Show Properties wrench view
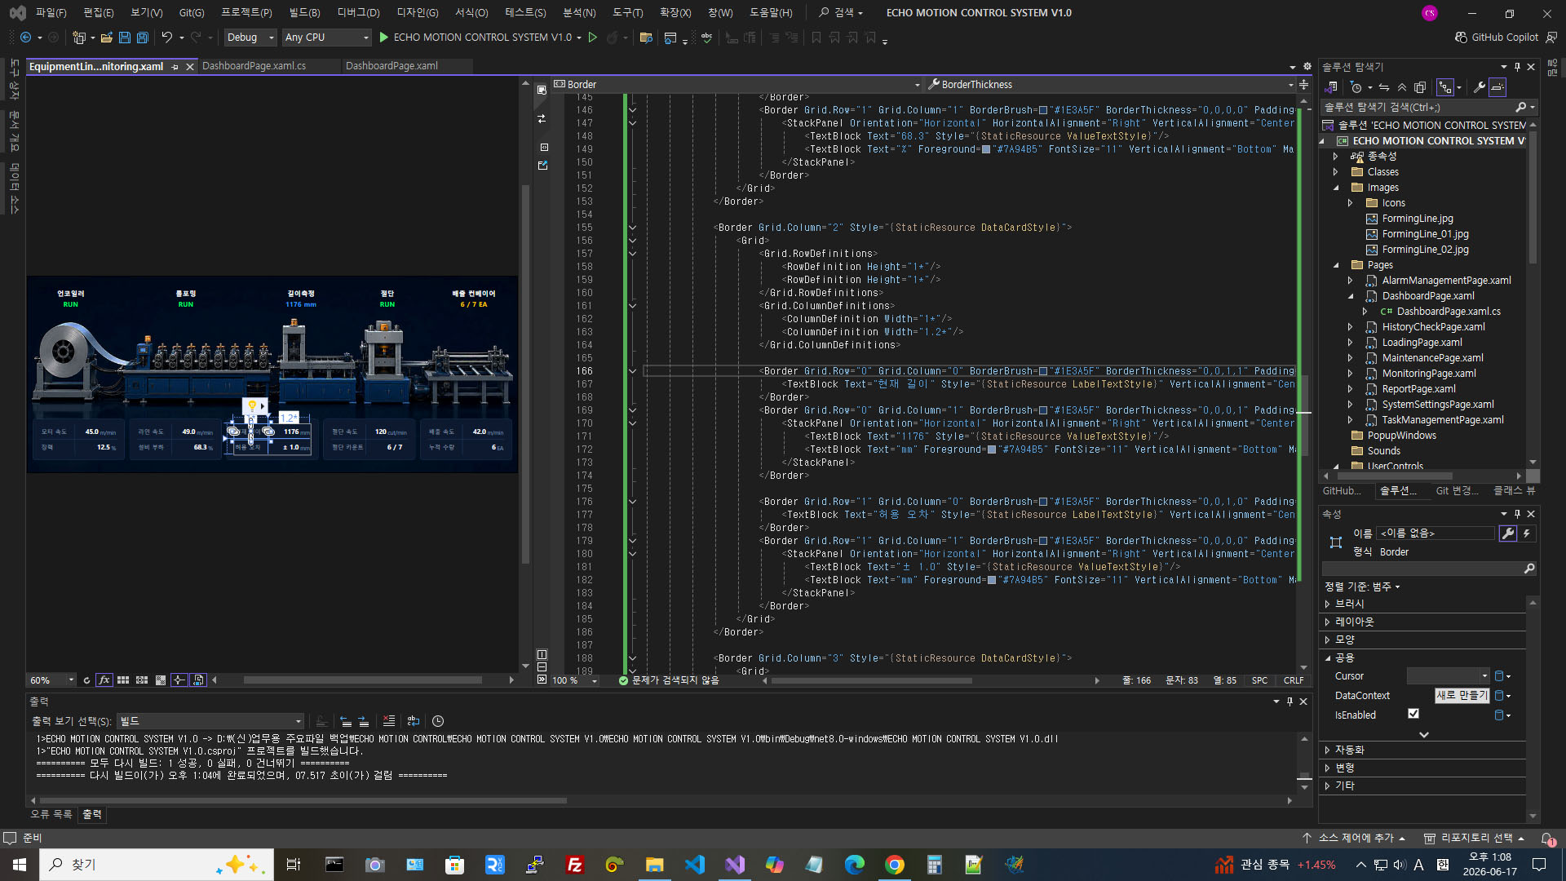The height and width of the screenshot is (881, 1566). 1508,533
